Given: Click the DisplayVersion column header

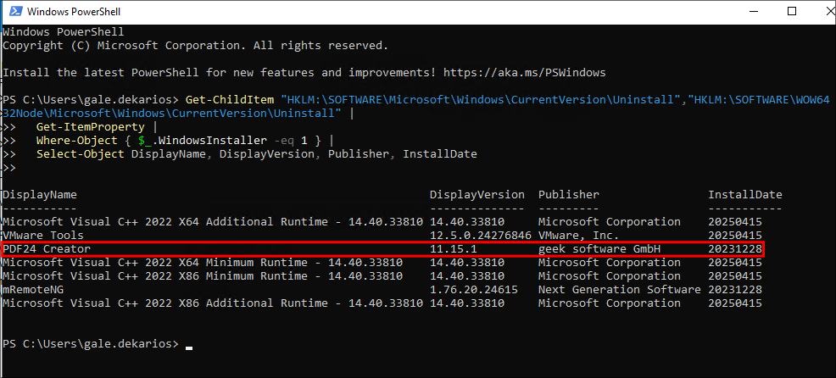Looking at the screenshot, I should click(x=477, y=195).
